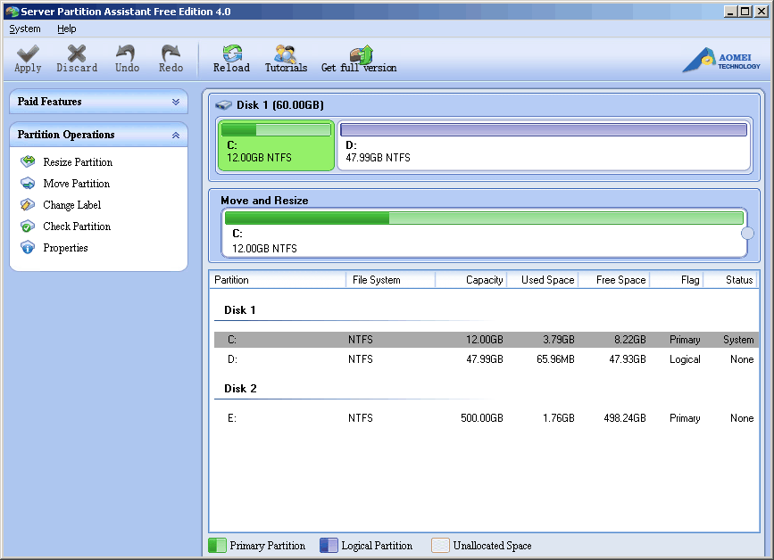Screen dimensions: 774x560
Task: Click the Disk 1 group heading in list
Action: (x=240, y=309)
